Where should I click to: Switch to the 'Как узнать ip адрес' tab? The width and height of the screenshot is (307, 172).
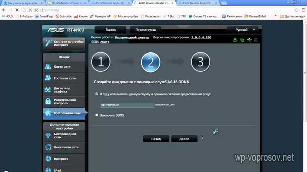tap(23, 3)
